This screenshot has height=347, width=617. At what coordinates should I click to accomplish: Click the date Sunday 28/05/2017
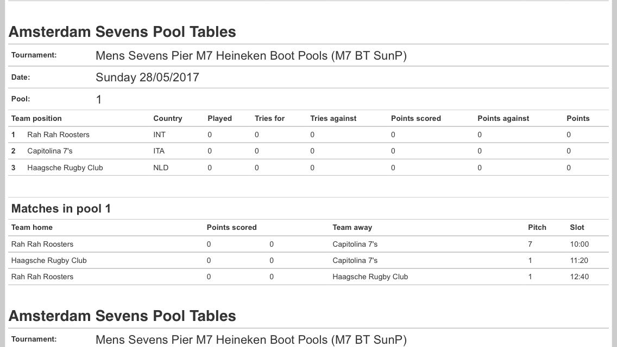point(148,78)
